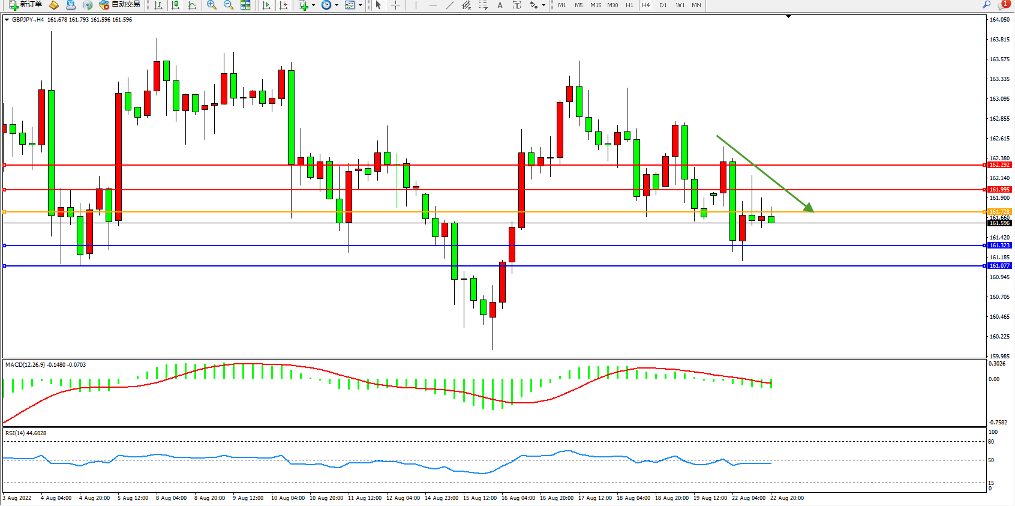The image size is (1015, 506).
Task: Select the text 'A' annotation tool
Action: 500,5
